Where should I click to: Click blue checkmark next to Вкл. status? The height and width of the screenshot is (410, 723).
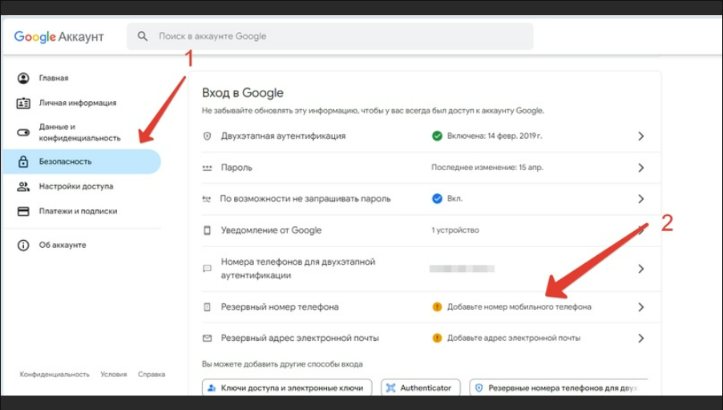tap(437, 198)
